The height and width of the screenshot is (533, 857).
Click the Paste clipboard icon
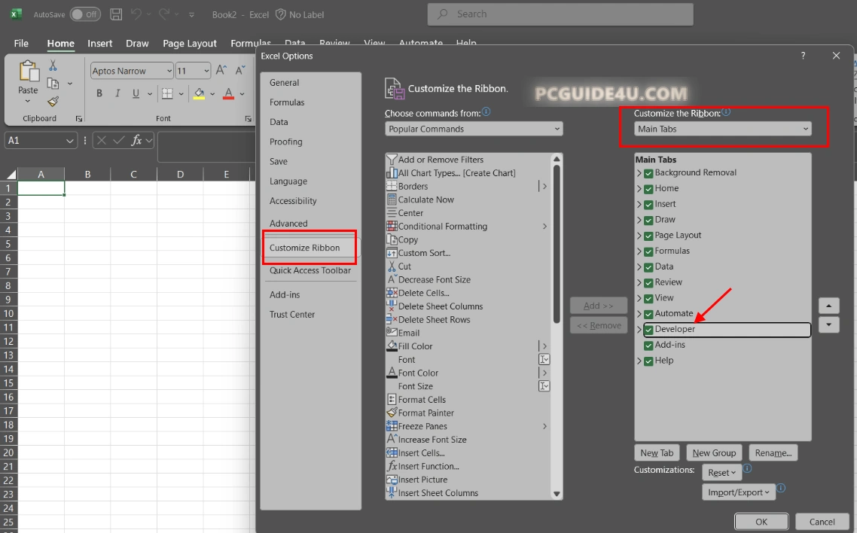coord(29,72)
